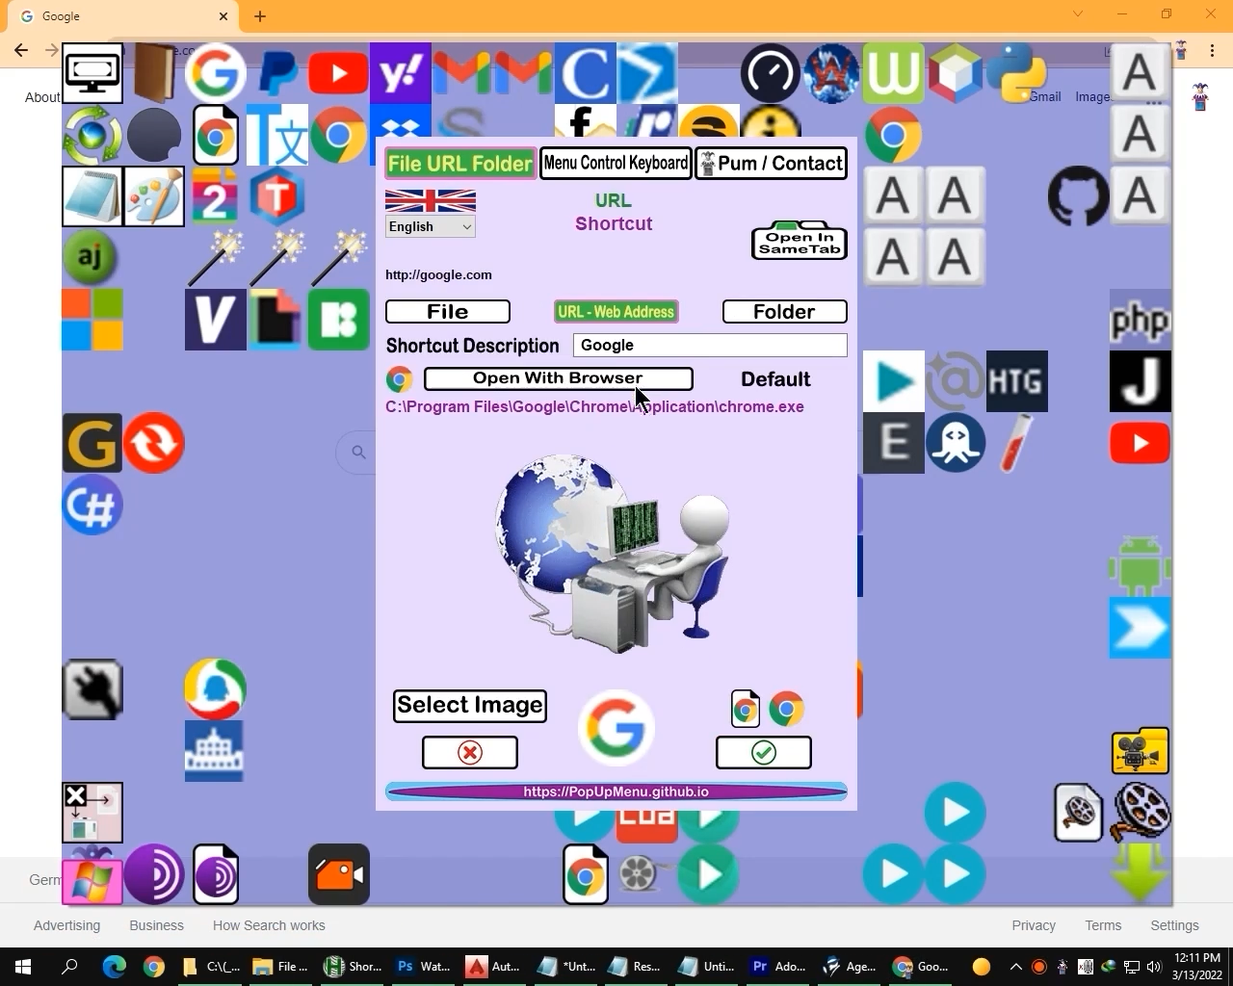Toggle the Open In SameTab option
Image resolution: width=1233 pixels, height=986 pixels.
(800, 241)
